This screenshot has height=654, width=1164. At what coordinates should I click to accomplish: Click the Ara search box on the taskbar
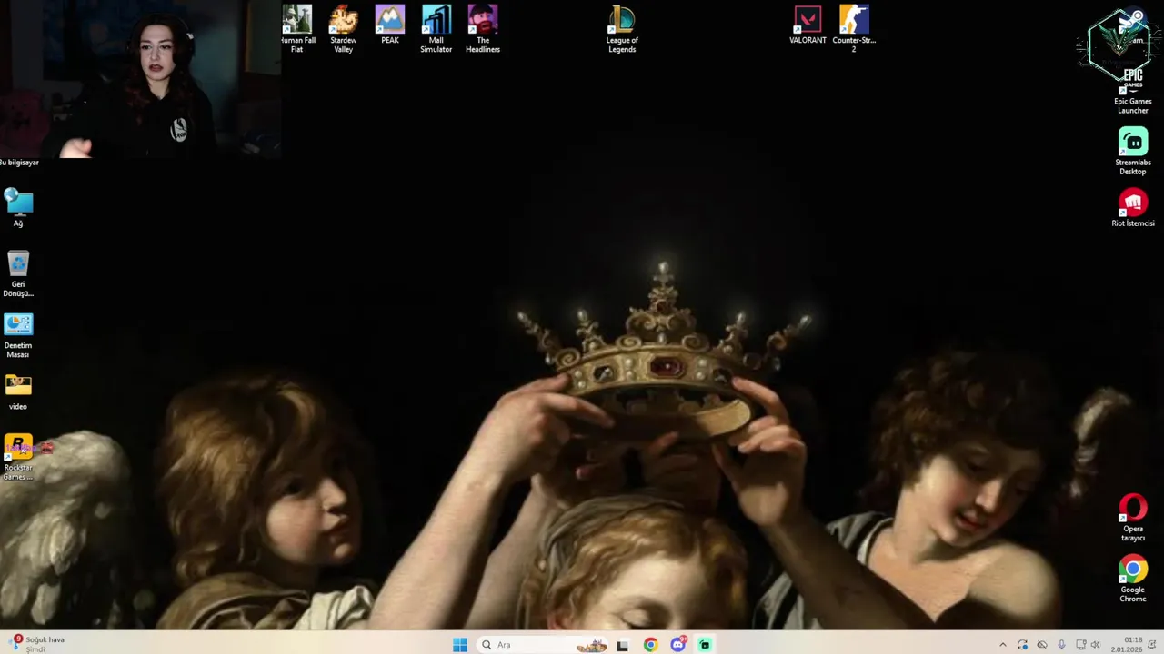[544, 645]
